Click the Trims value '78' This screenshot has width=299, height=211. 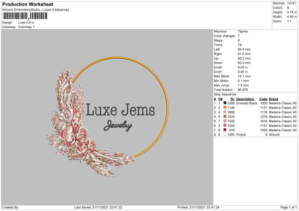240,45
